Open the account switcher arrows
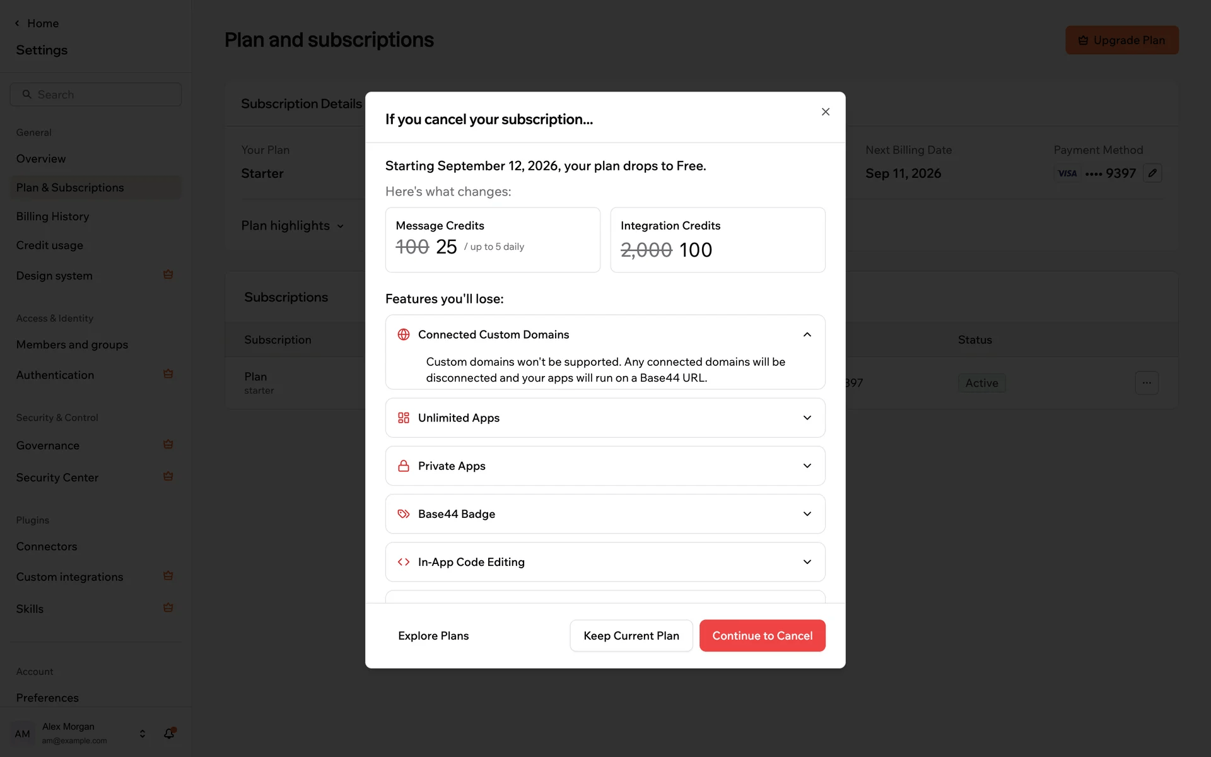1211x757 pixels. tap(143, 734)
